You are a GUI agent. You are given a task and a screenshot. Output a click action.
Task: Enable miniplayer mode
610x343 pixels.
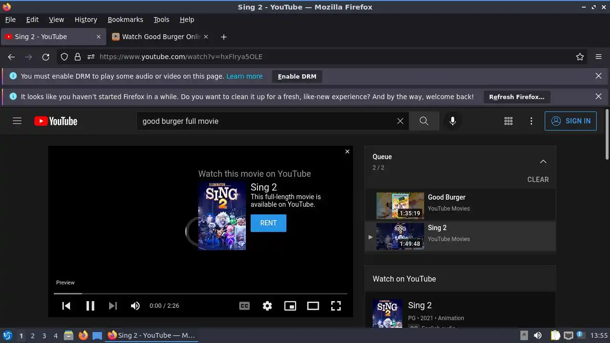click(x=290, y=306)
